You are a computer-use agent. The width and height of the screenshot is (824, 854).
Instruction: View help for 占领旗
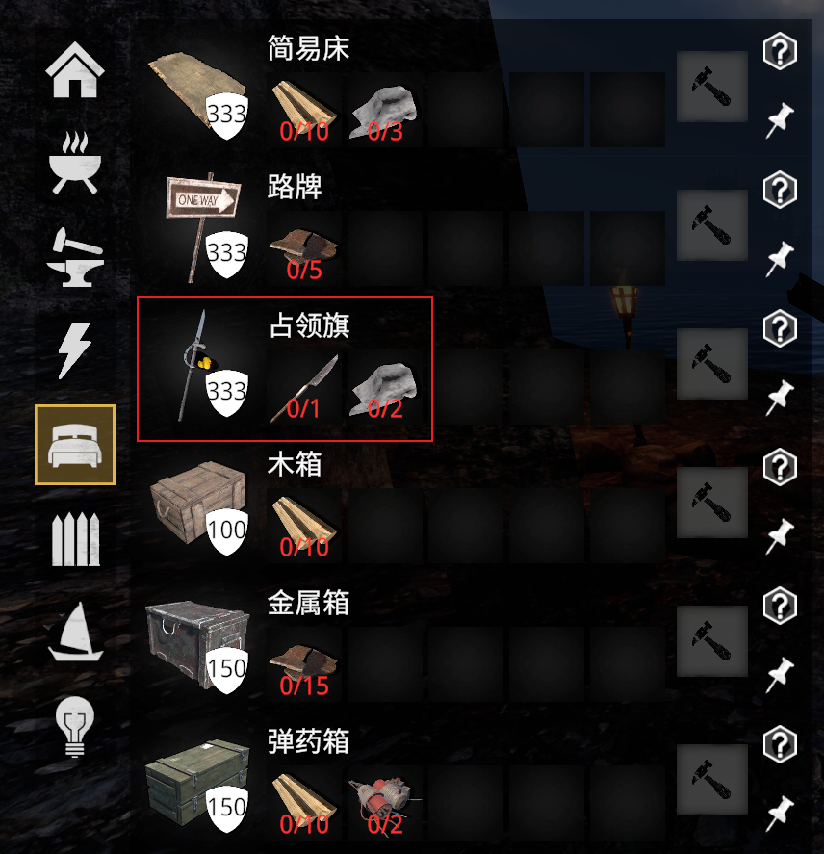780,328
